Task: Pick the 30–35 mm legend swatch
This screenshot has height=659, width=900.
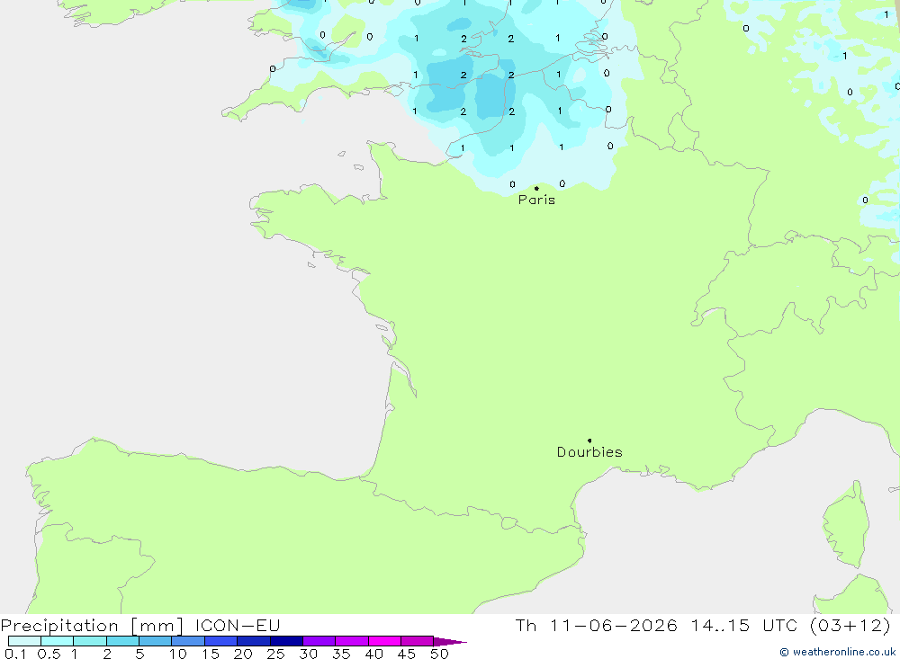Action: tap(319, 641)
